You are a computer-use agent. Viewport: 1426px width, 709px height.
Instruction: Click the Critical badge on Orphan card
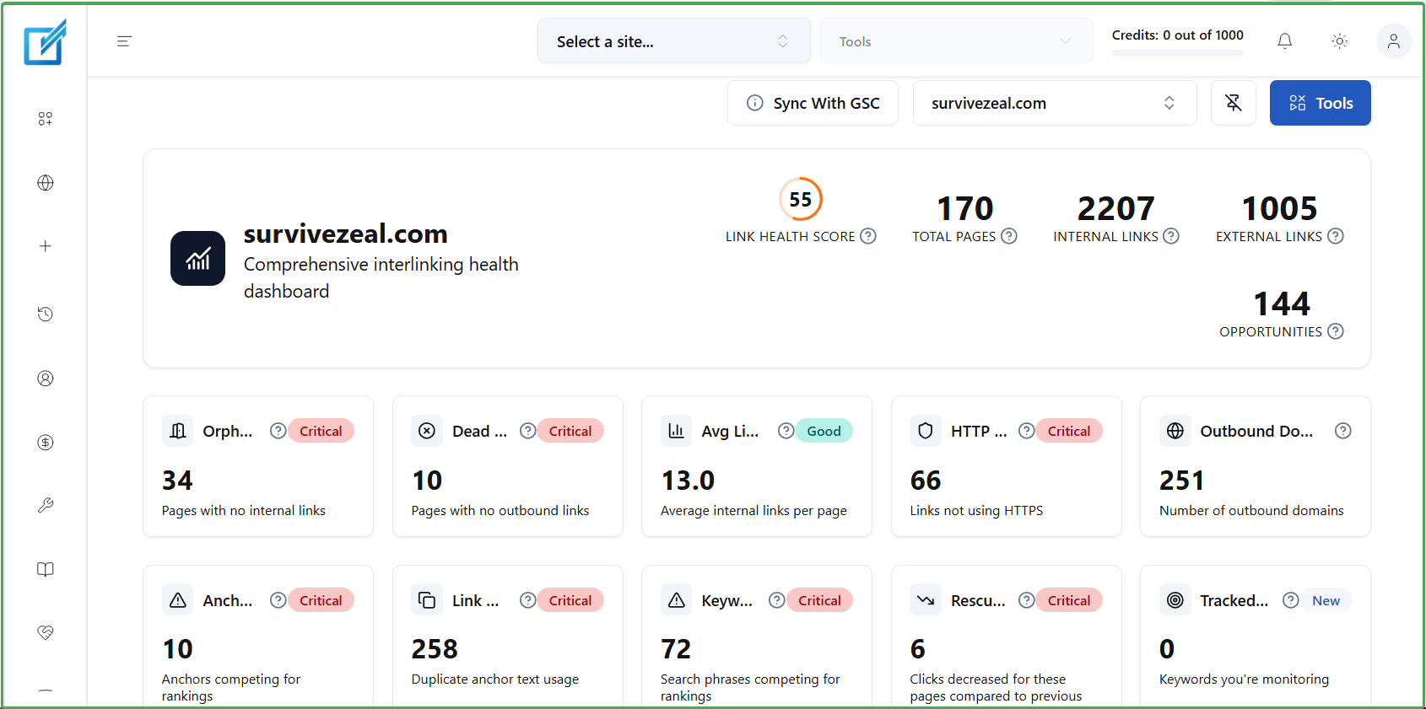pyautogui.click(x=321, y=431)
